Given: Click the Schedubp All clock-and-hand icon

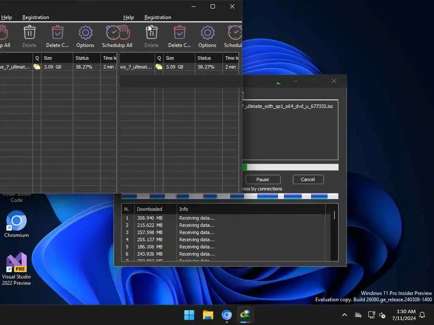Looking at the screenshot, I should (x=118, y=33).
